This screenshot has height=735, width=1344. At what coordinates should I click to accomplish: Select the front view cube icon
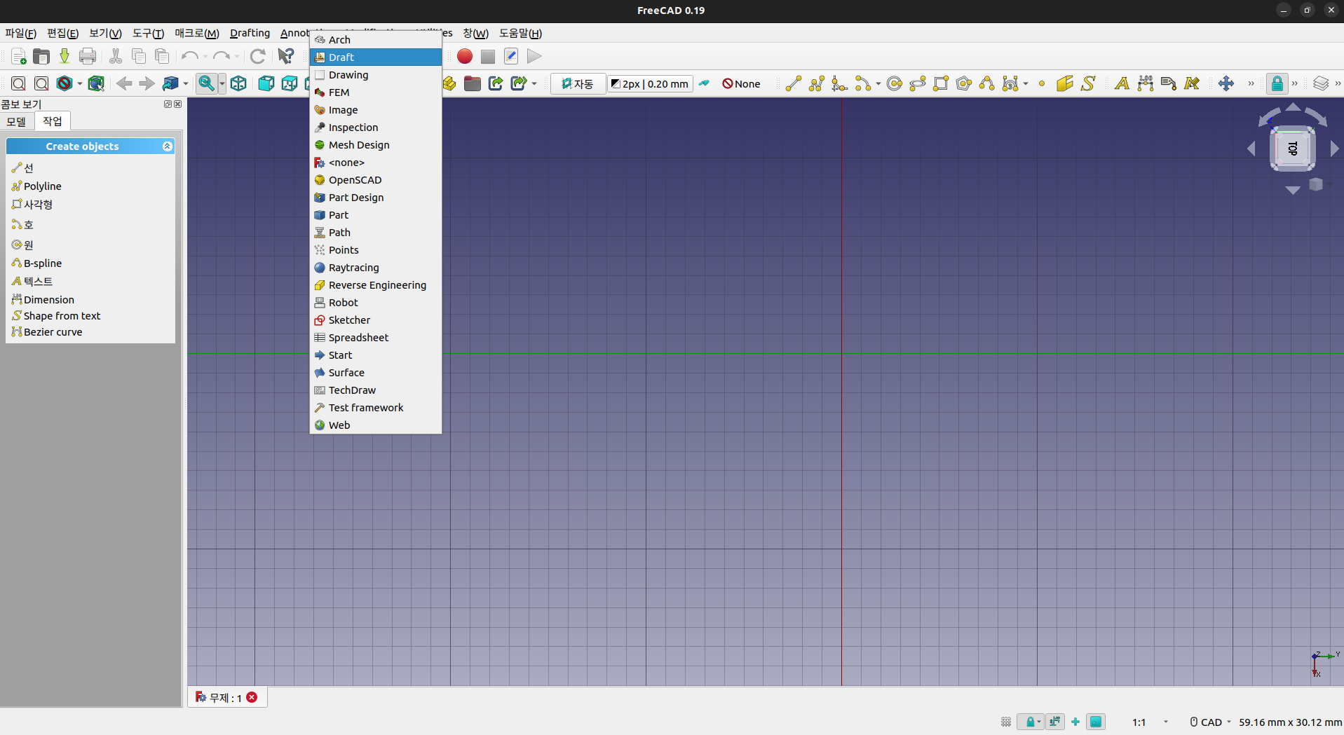pyautogui.click(x=266, y=84)
